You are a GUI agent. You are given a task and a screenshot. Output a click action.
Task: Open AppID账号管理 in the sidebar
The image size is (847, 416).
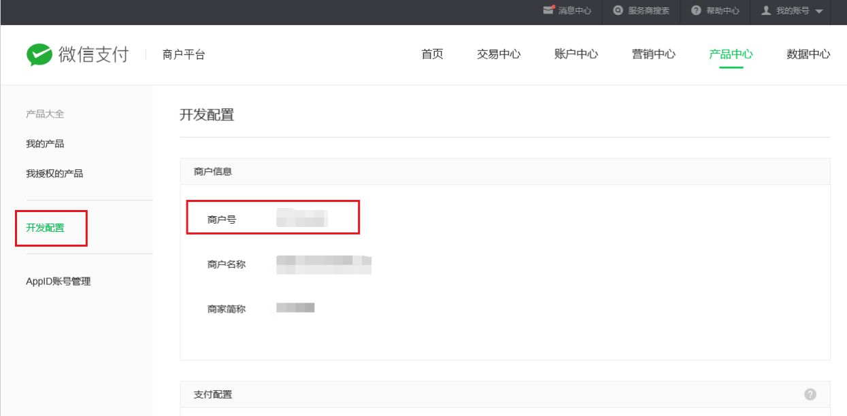point(58,281)
